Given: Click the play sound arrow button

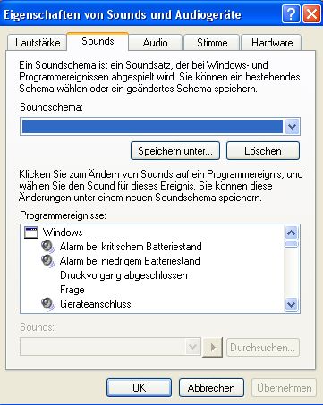Looking at the screenshot, I should pos(213,347).
